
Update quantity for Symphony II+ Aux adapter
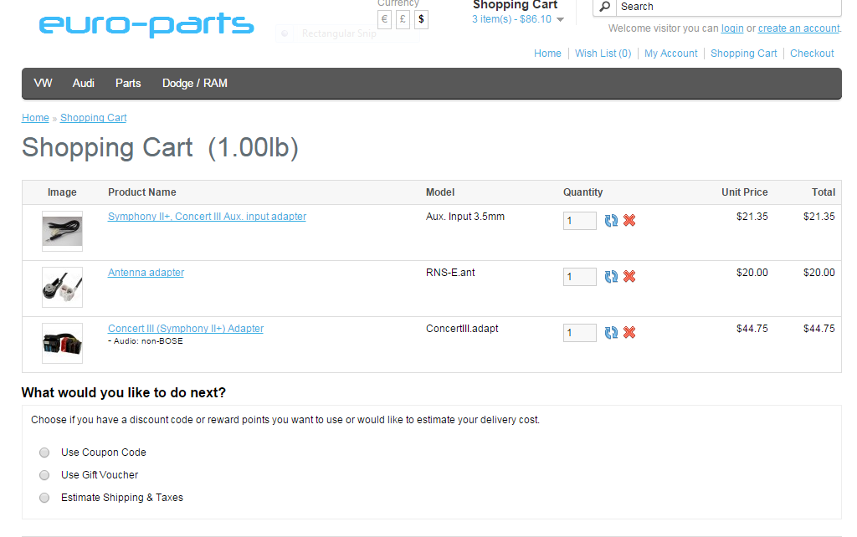point(611,220)
